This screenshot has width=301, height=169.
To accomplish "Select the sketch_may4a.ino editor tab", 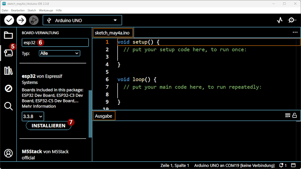I will (113, 33).
